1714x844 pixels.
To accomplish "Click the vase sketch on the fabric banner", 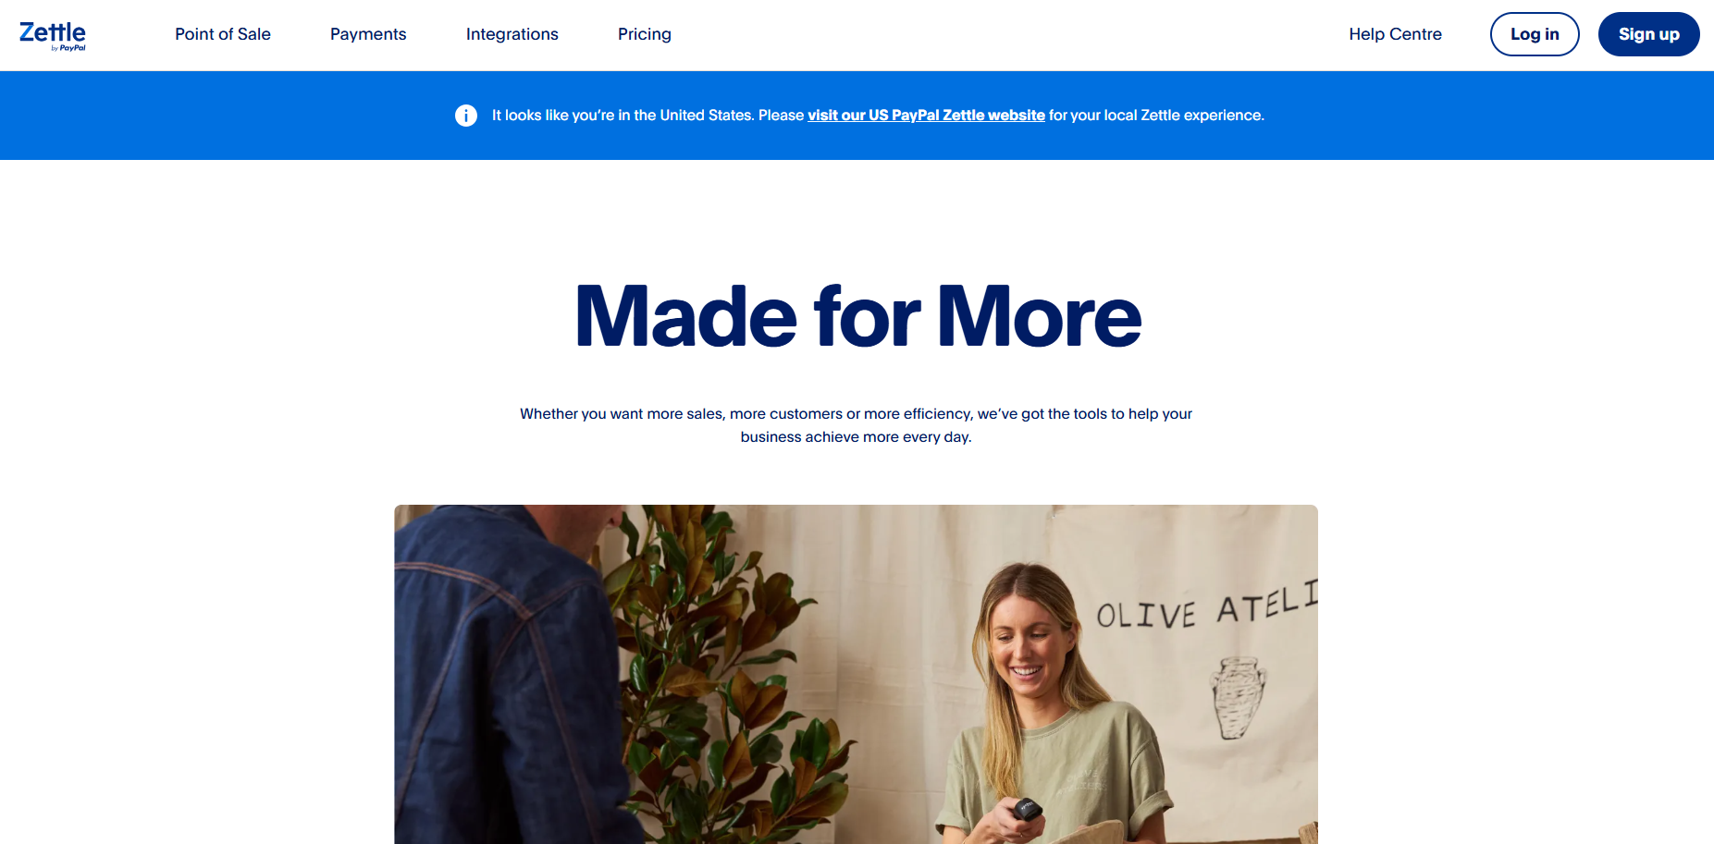I will pyautogui.click(x=1238, y=697).
